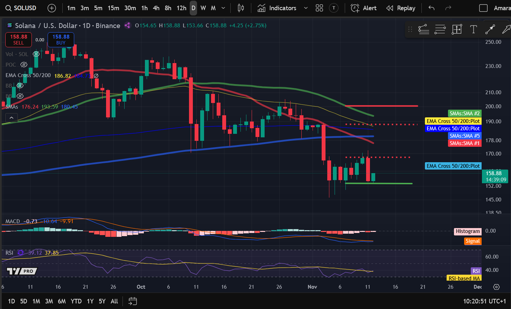Open the Indicators favorites dropdown chevron
The width and height of the screenshot is (511, 309).
point(306,8)
